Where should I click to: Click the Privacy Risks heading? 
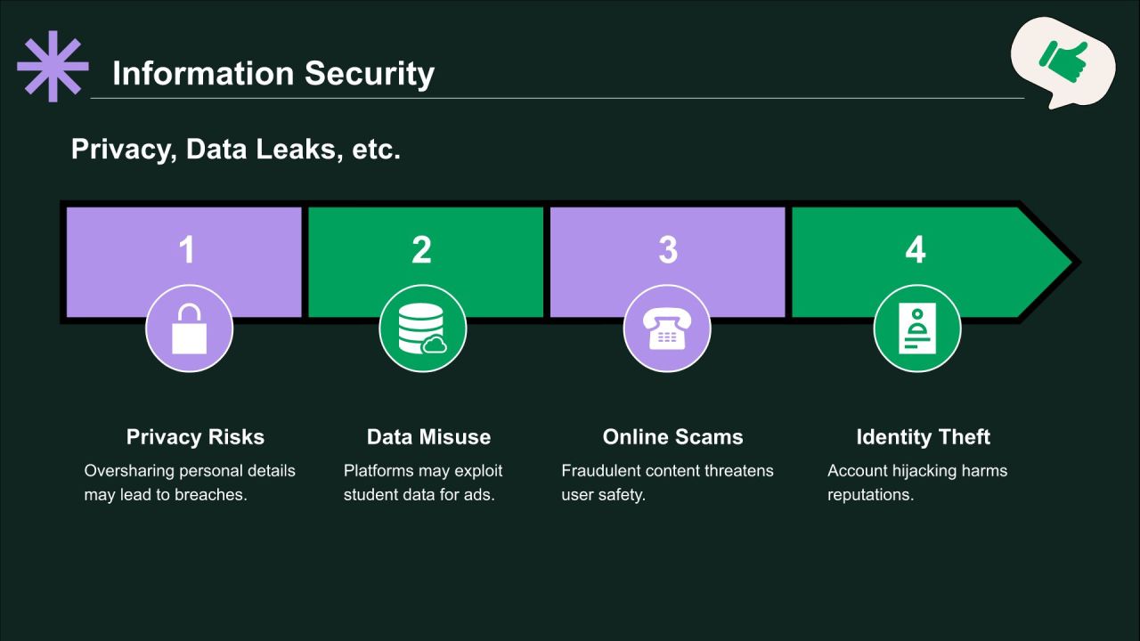tap(195, 437)
